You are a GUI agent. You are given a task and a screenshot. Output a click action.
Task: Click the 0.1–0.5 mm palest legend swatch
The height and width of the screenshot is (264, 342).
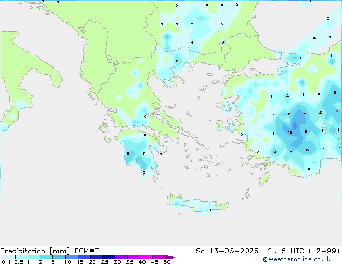[x=9, y=257]
